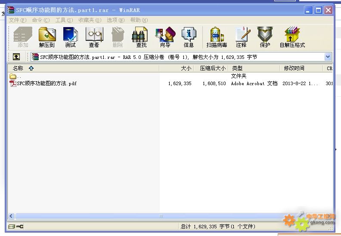The image size is (341, 236).
Task: Open the 查看 (View) tool
Action: point(94,37)
